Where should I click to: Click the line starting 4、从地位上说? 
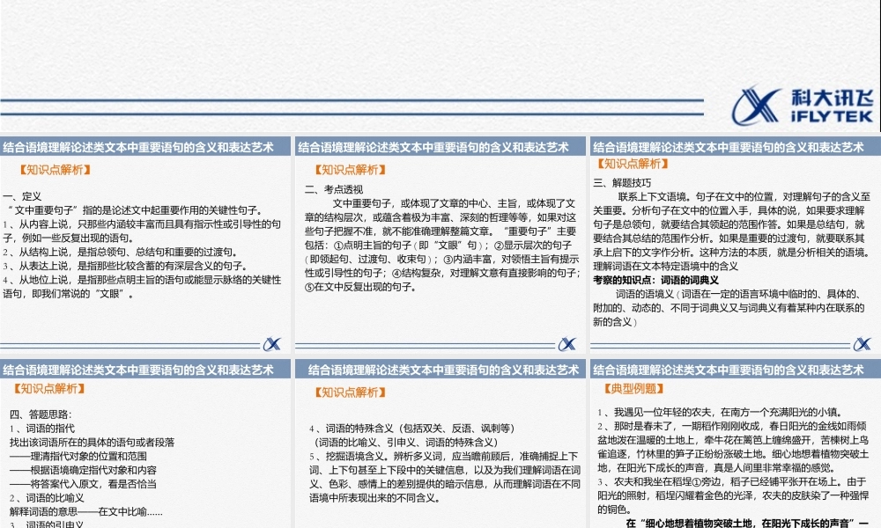142,286
